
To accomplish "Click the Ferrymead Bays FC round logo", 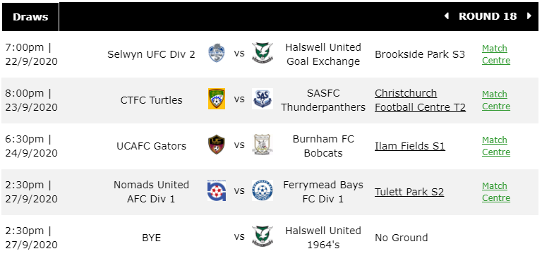I will (263, 190).
